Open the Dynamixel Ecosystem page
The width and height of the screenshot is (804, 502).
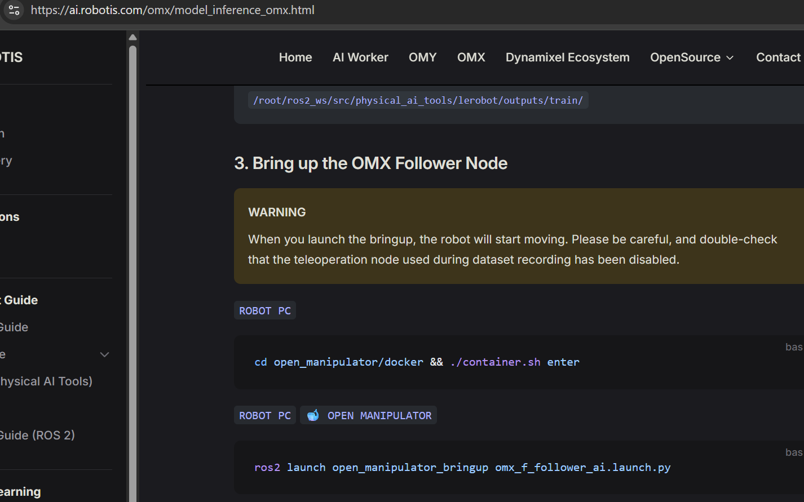[x=567, y=57]
